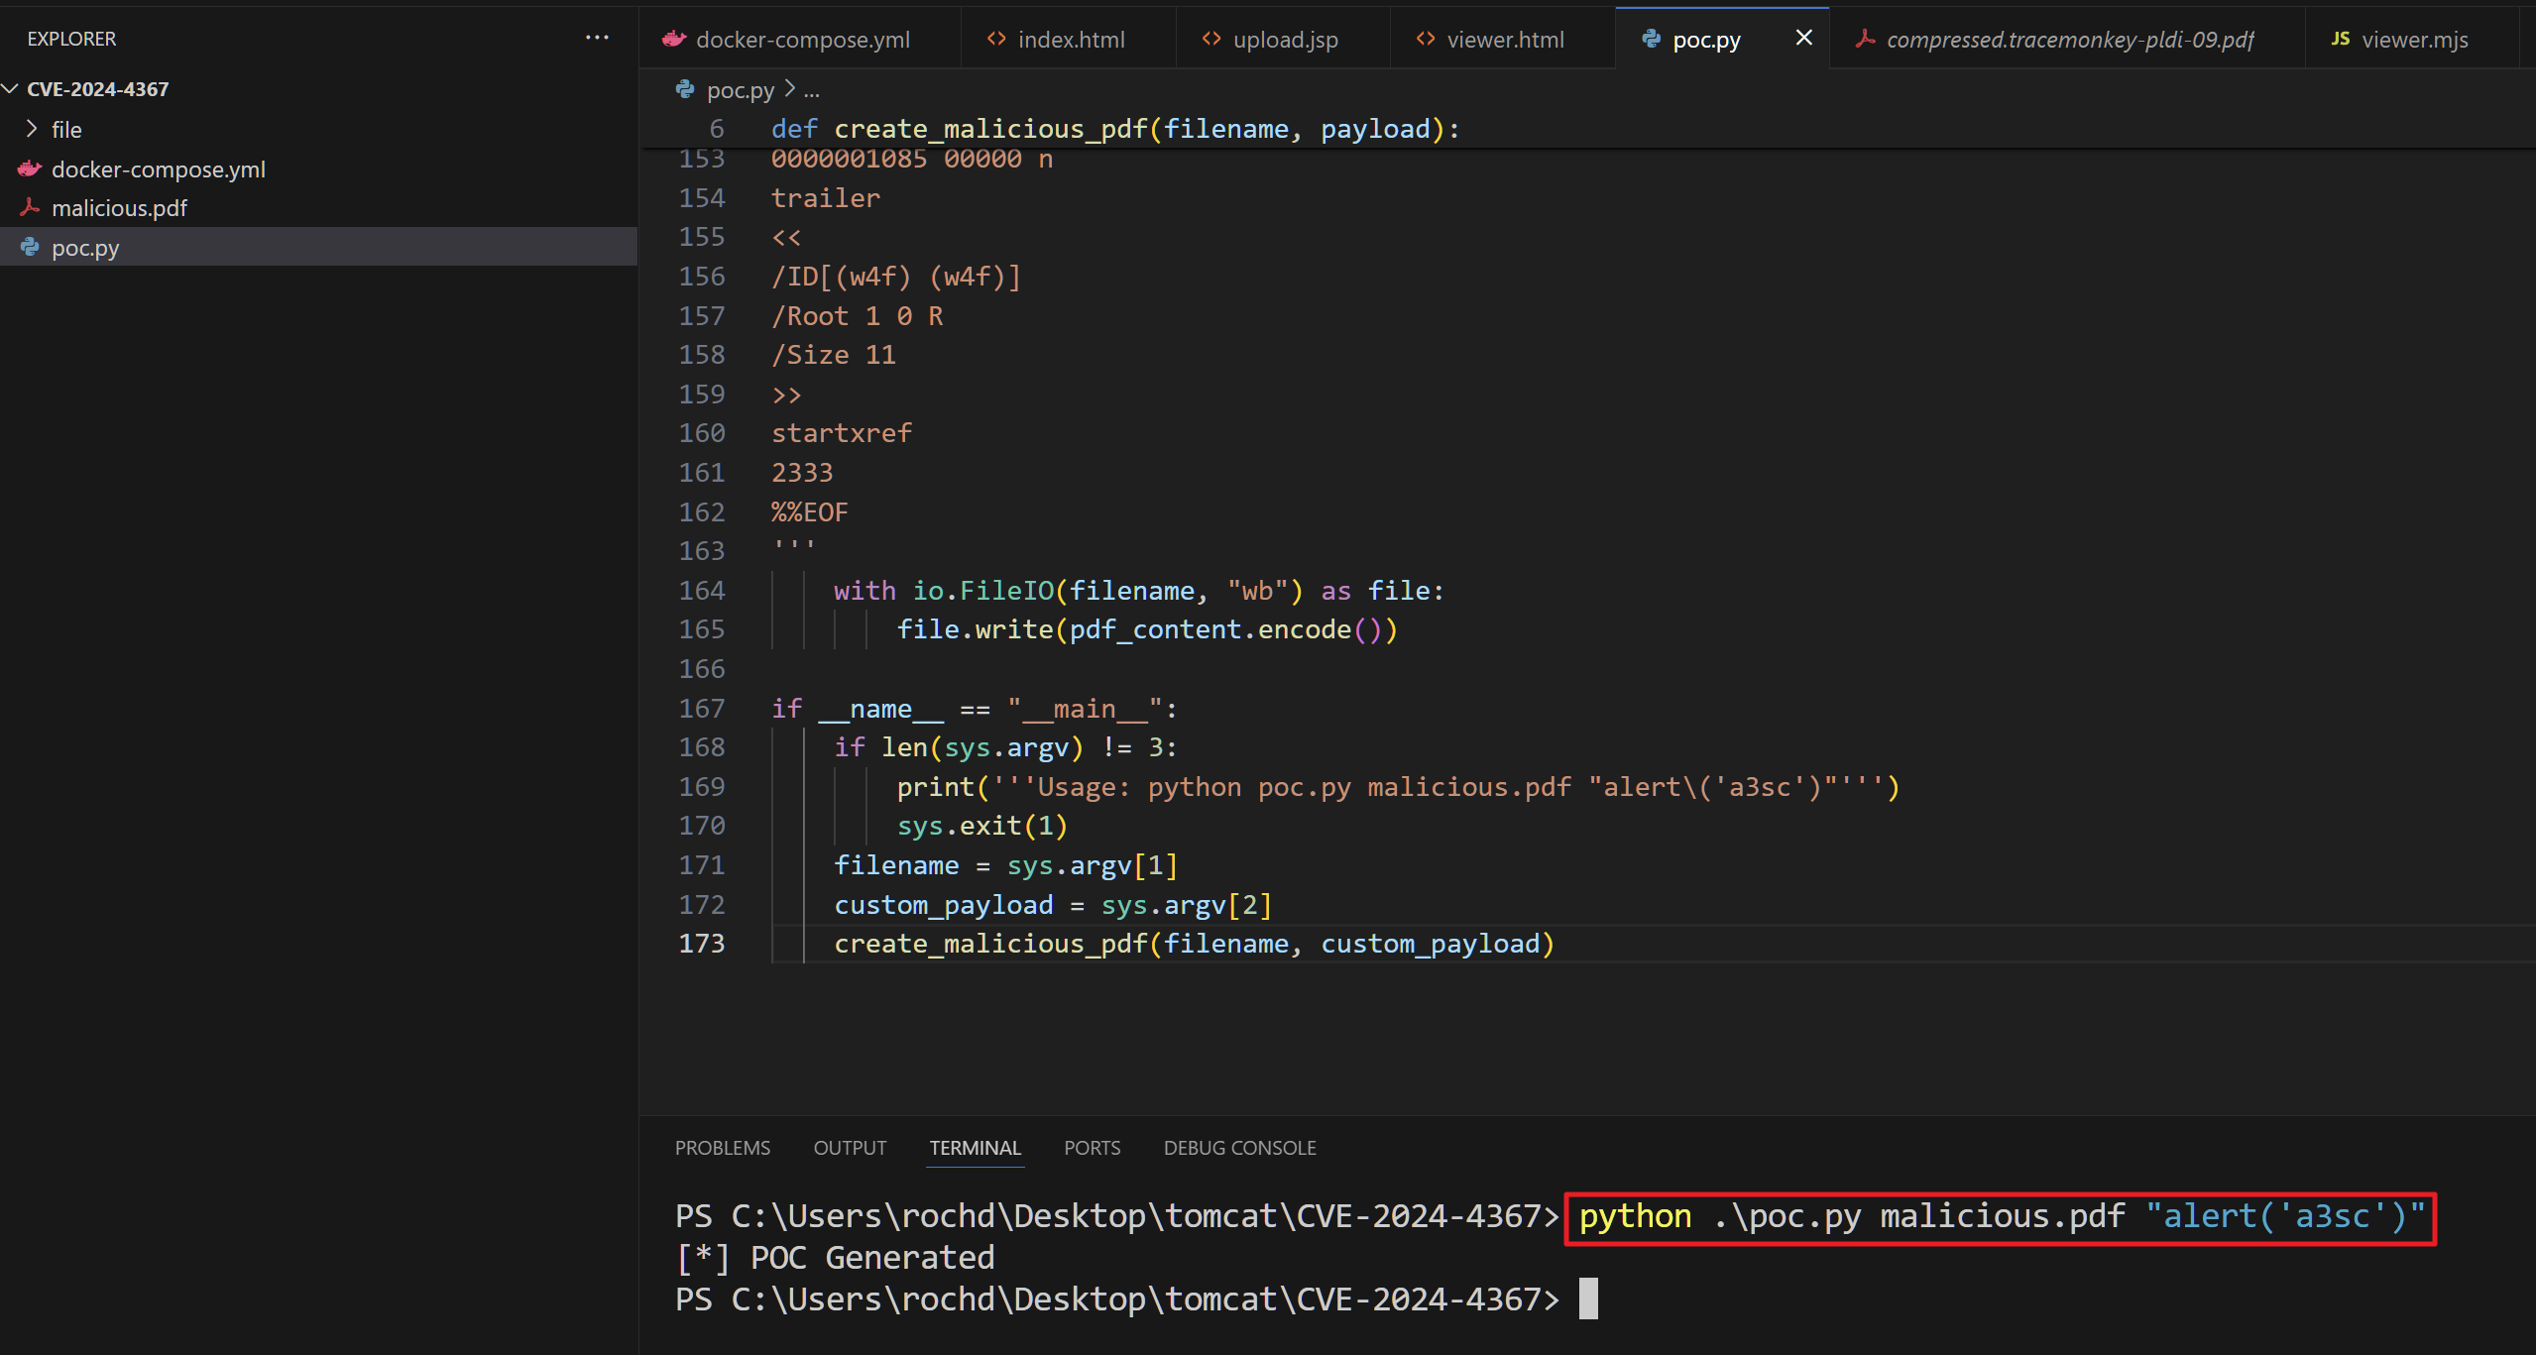Screen dimensions: 2536x1355
Task: Collapse the CVE-2024-4367 root folder
Action: 11,89
